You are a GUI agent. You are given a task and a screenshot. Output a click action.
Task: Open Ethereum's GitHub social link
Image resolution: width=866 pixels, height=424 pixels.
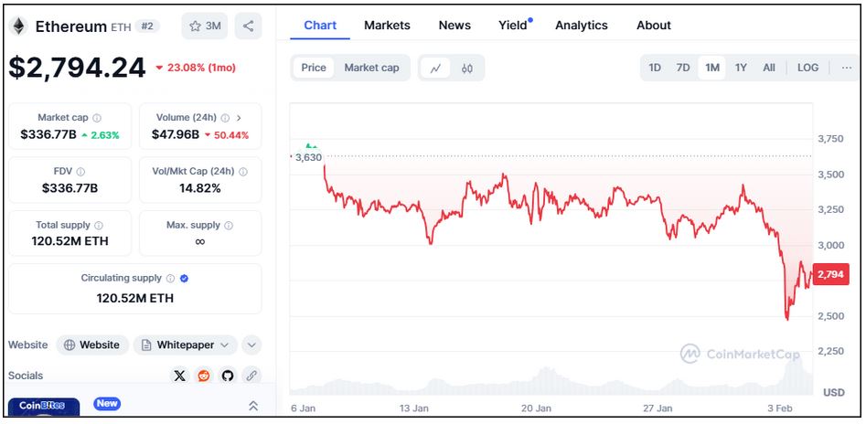[x=227, y=376]
